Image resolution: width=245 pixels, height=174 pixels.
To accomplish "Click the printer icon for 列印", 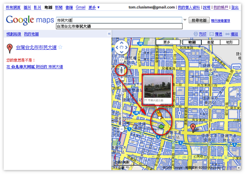I will (x=196, y=34).
